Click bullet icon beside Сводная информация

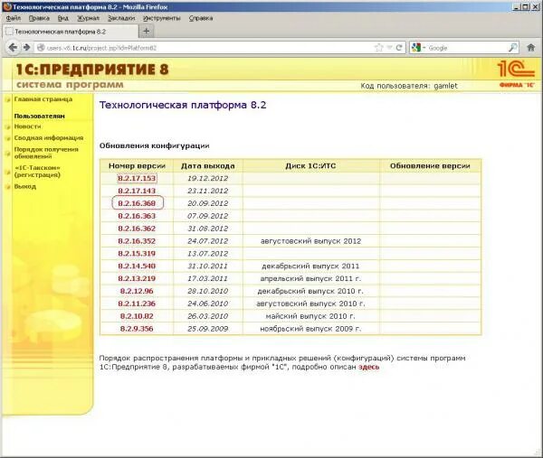click(7, 138)
